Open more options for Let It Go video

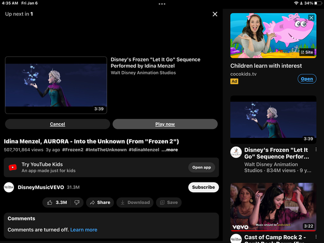point(316,149)
